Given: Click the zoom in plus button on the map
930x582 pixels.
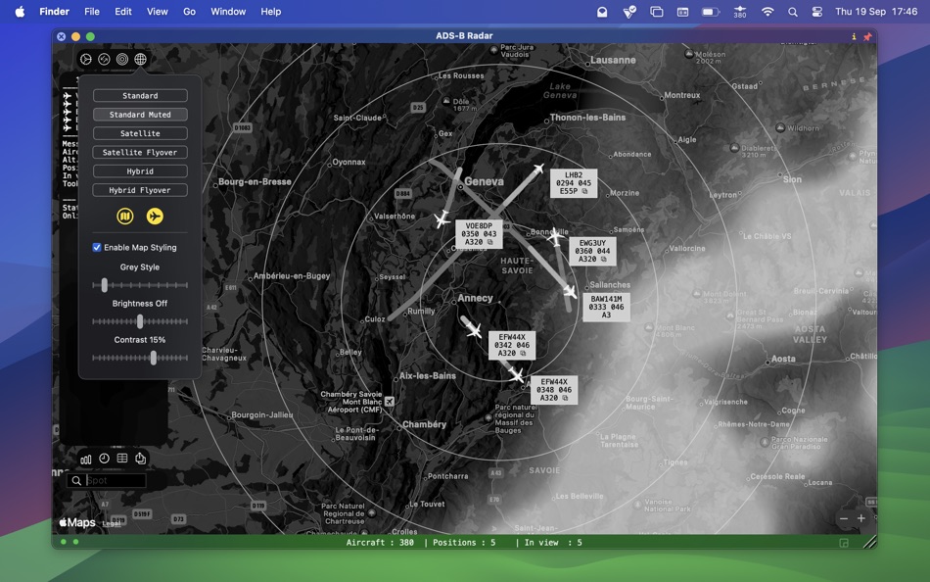Looking at the screenshot, I should click(x=861, y=517).
